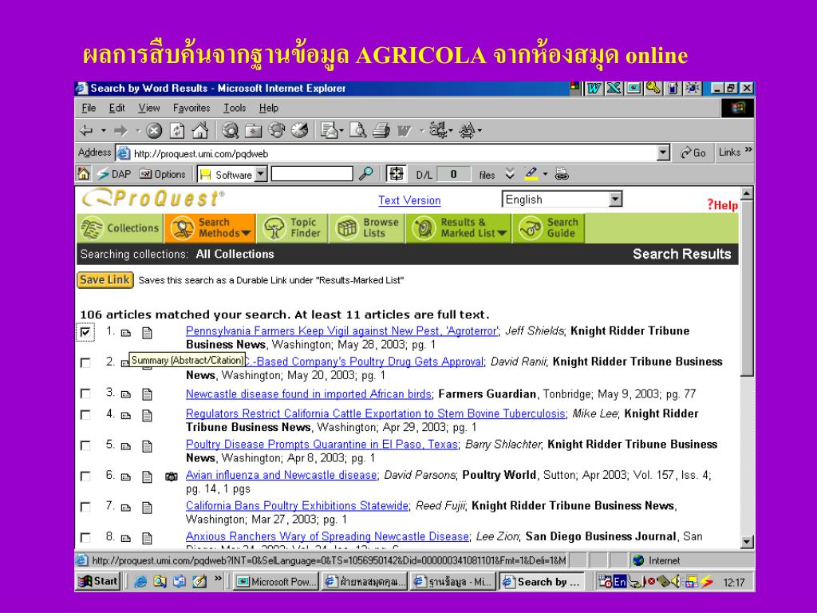Viewport: 817px width, 613px height.
Task: Click the scrollbar up arrow
Action: tap(747, 194)
